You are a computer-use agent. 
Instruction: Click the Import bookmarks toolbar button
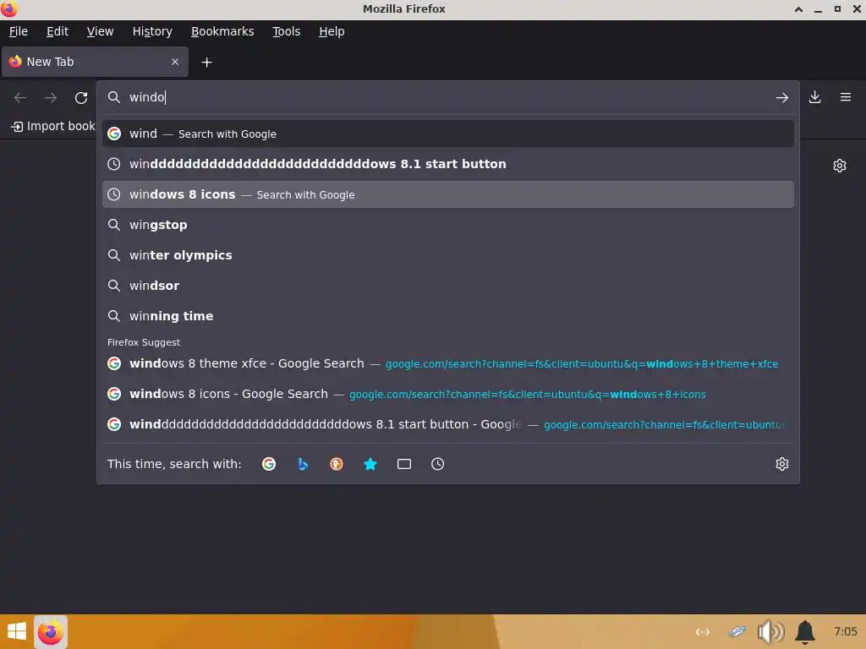(53, 127)
